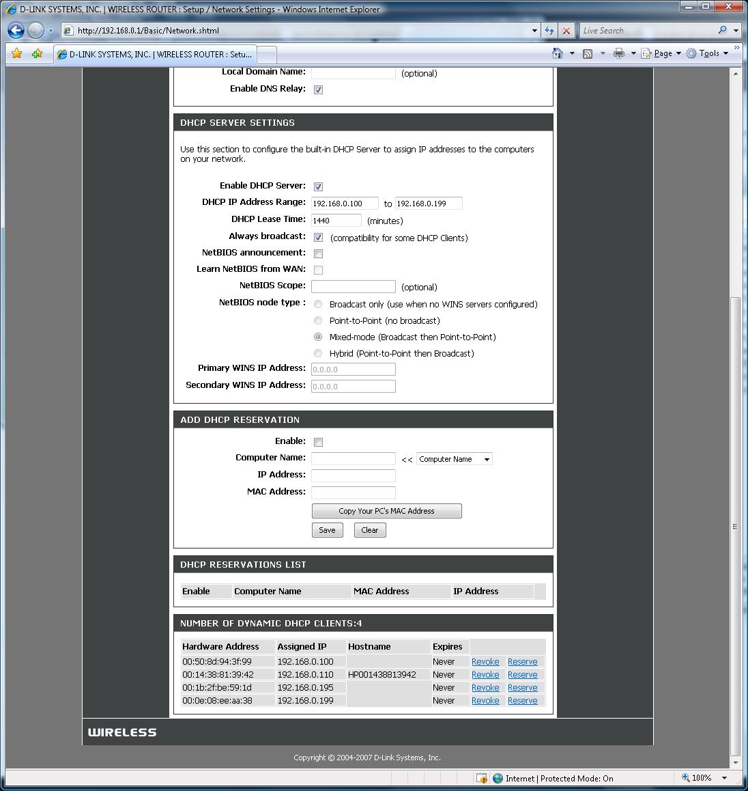Screen dimensions: 748x791
Task: Click the browser Back arrow button
Action: click(x=16, y=30)
